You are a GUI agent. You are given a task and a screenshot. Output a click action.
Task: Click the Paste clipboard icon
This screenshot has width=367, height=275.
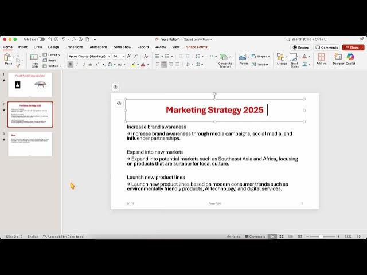(7, 57)
